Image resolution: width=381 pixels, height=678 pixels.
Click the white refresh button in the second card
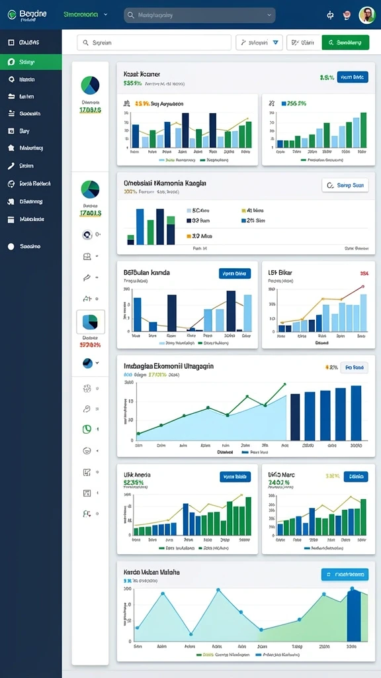[x=345, y=185]
